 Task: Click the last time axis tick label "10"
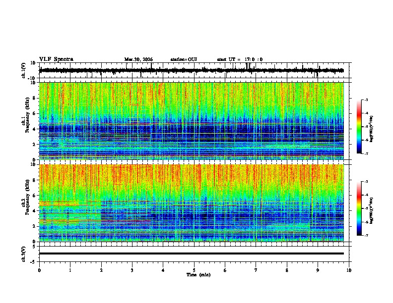pyautogui.click(x=349, y=270)
